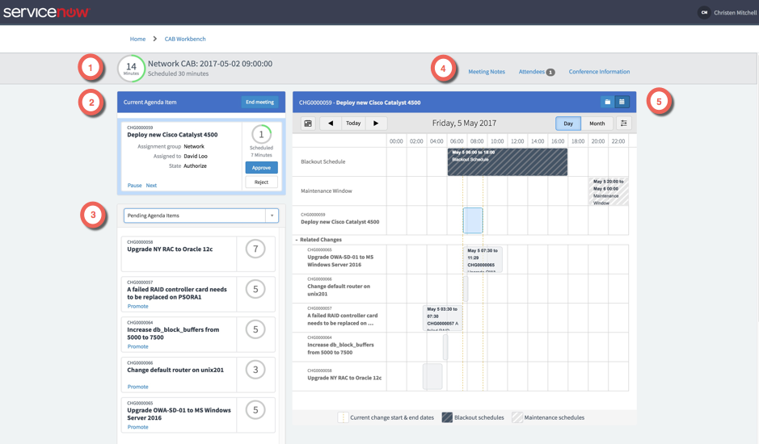The height and width of the screenshot is (444, 759).
Task: Click the 1 scheduled minutes timer circle
Action: pyautogui.click(x=261, y=135)
